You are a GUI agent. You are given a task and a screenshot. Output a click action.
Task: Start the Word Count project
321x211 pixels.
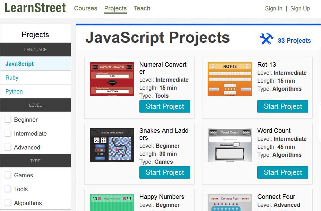(x=283, y=172)
